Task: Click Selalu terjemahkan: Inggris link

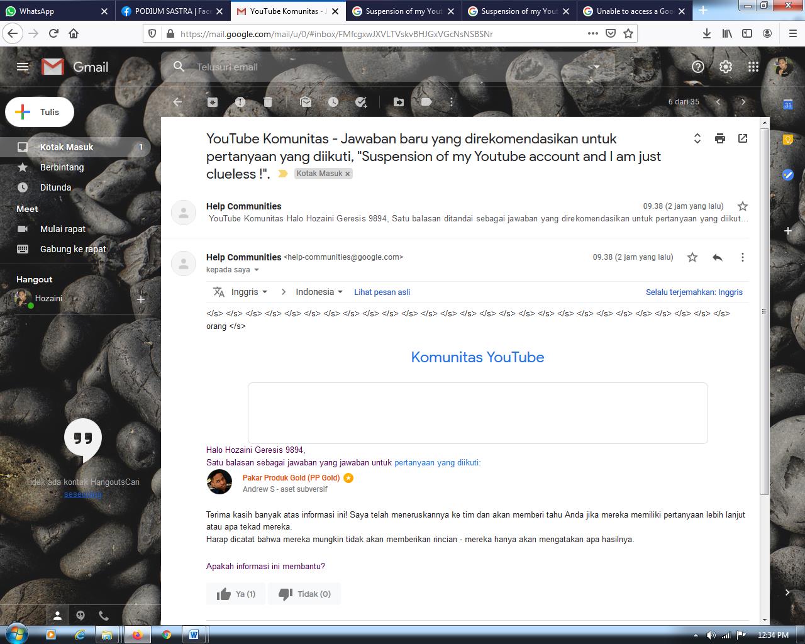Action: pos(694,292)
